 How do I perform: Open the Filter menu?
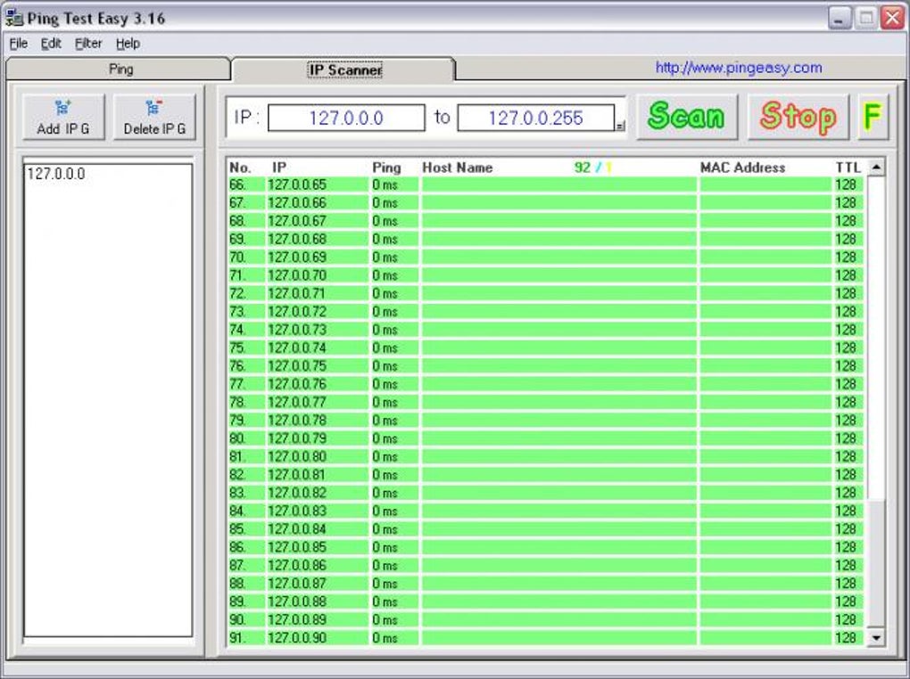point(88,44)
